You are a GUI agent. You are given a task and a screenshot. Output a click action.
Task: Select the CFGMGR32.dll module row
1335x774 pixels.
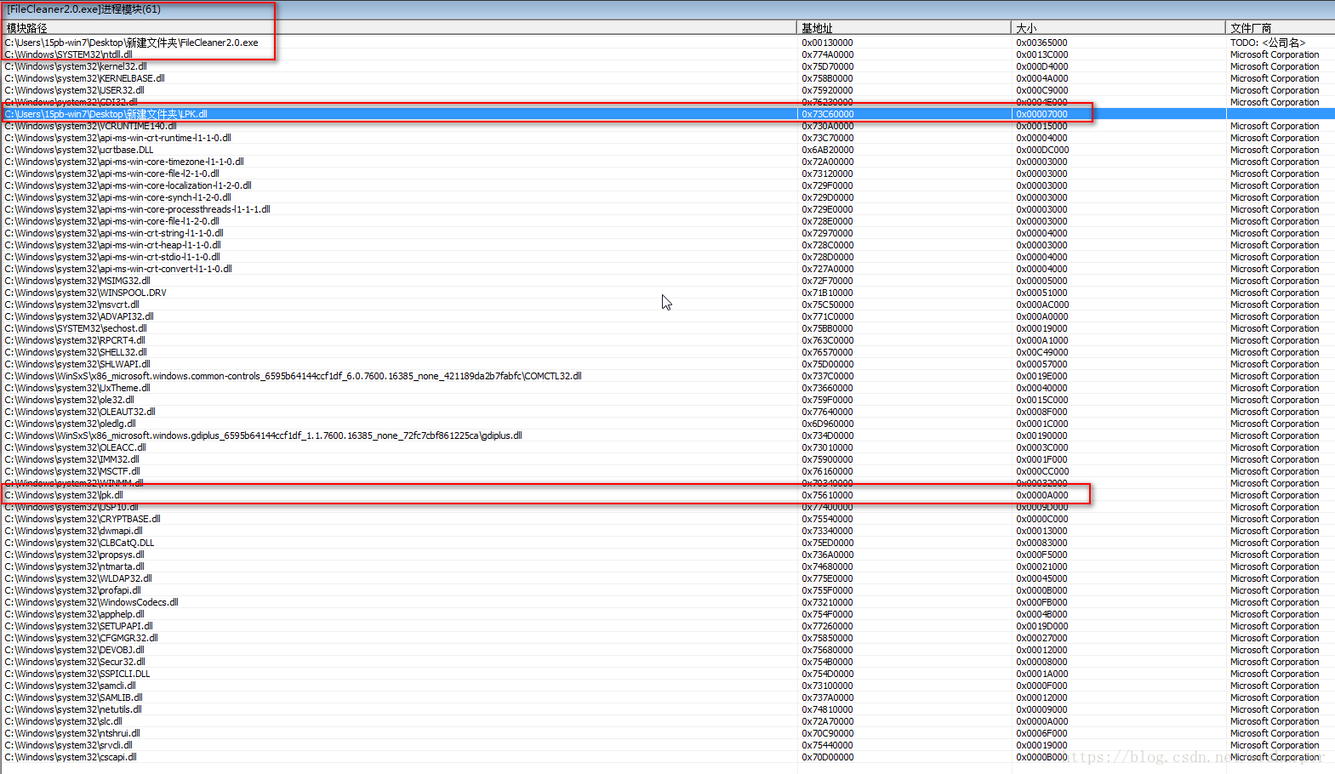point(667,638)
